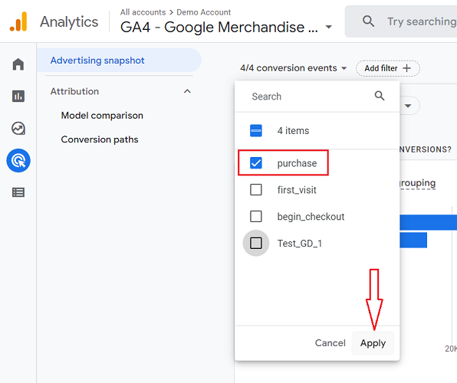Viewport: 457px width, 383px height.
Task: Click the Search field in events dropdown
Action: 317,97
